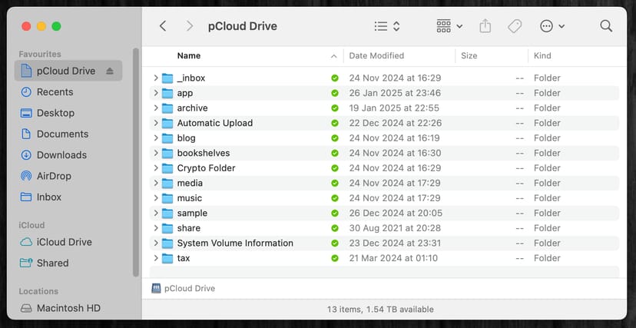Expand the music folder disclosure triangle
Viewport: 636px width, 328px height.
(155, 198)
